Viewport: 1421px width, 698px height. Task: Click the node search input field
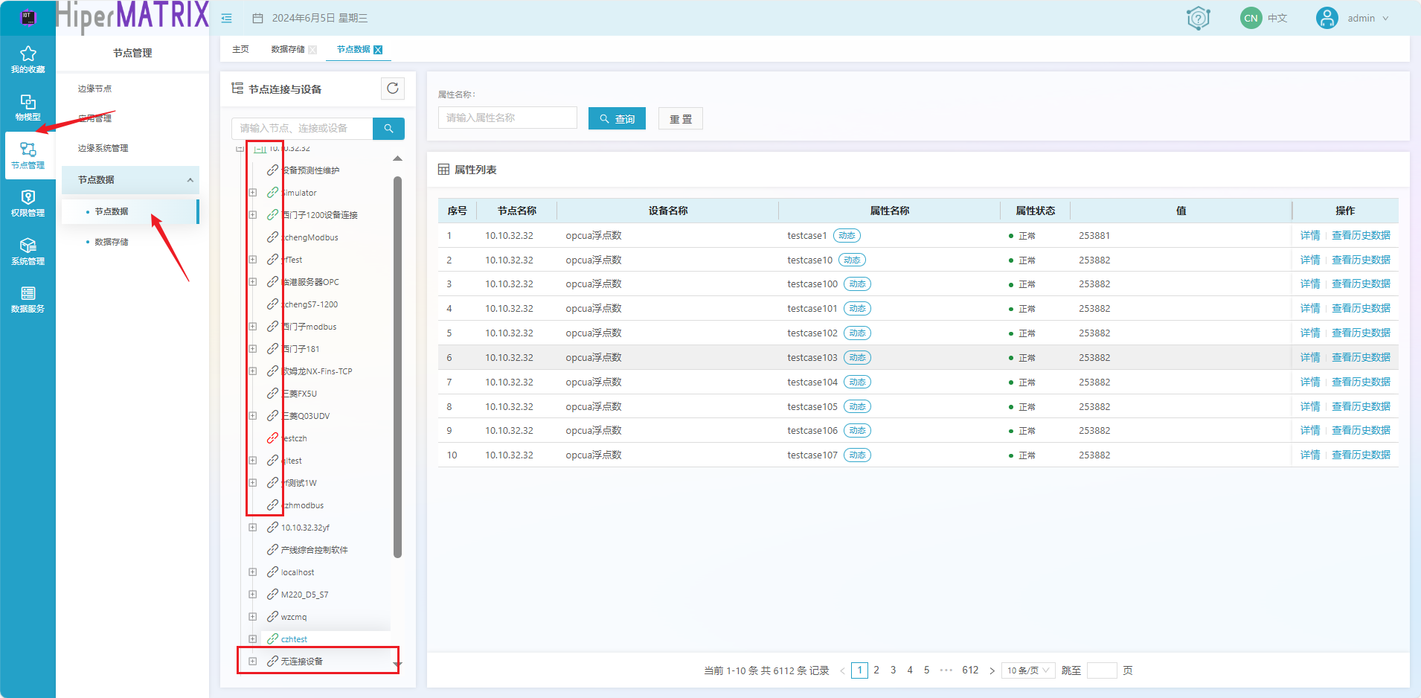click(x=302, y=129)
